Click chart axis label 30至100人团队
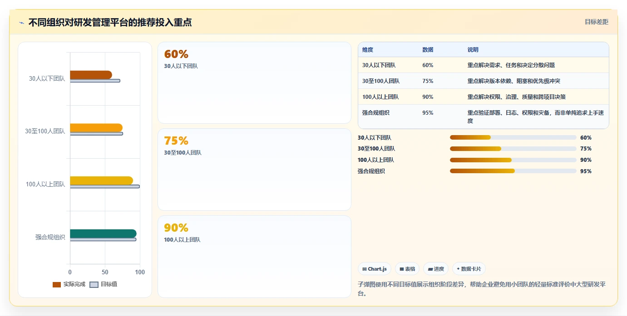The width and height of the screenshot is (627, 316). click(45, 131)
